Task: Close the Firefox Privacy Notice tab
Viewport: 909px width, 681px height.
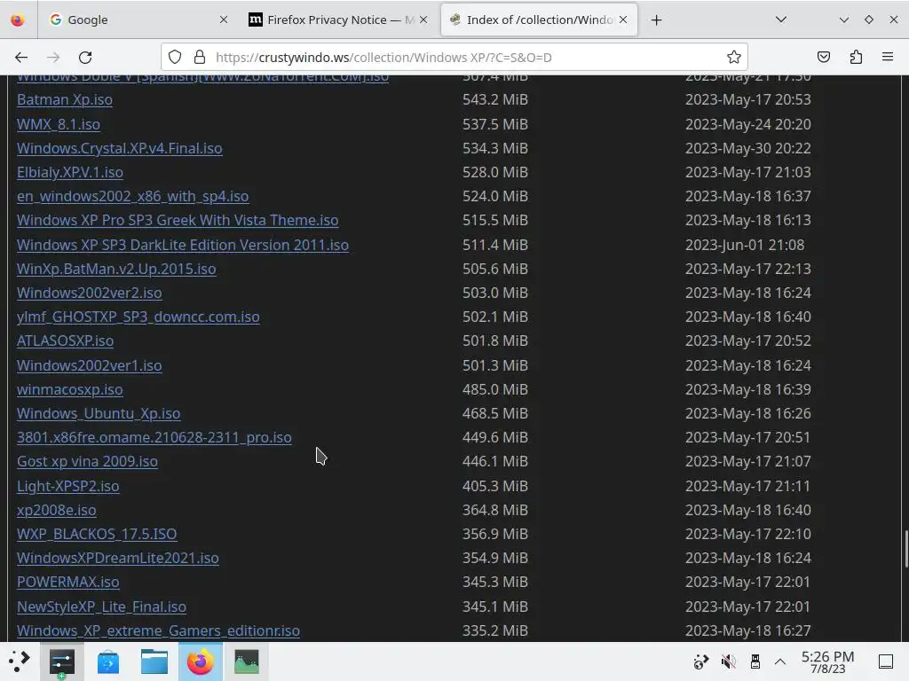Action: [423, 20]
